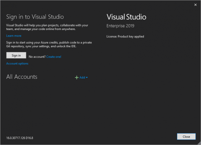
Task: Open Account options link
Action: click(x=17, y=63)
